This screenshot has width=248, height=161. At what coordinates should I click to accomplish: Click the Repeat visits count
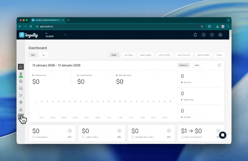pos(182,94)
